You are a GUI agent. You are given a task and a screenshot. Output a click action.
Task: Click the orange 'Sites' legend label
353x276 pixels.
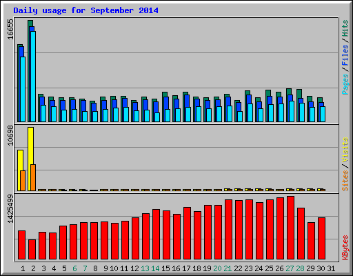pos(345,181)
